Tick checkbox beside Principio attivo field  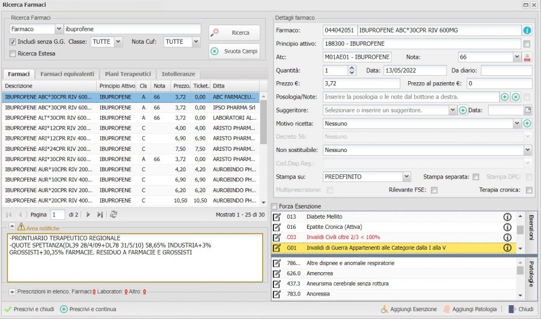pos(527,44)
